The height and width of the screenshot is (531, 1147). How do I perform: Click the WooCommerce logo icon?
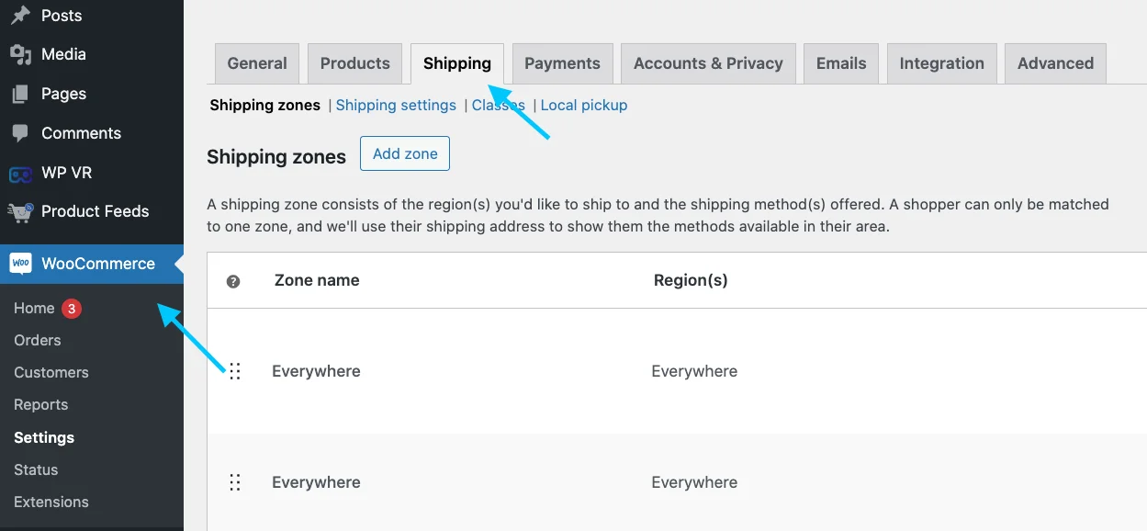[20, 264]
